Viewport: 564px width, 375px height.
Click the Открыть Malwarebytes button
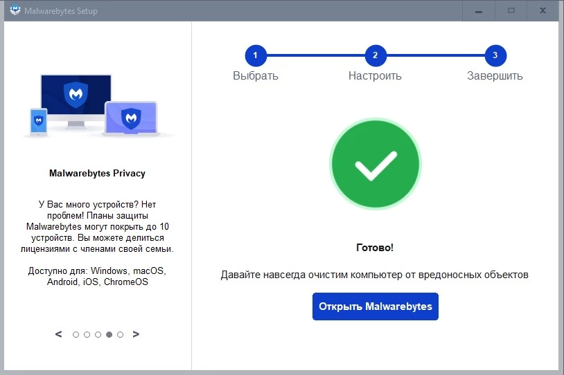[376, 306]
